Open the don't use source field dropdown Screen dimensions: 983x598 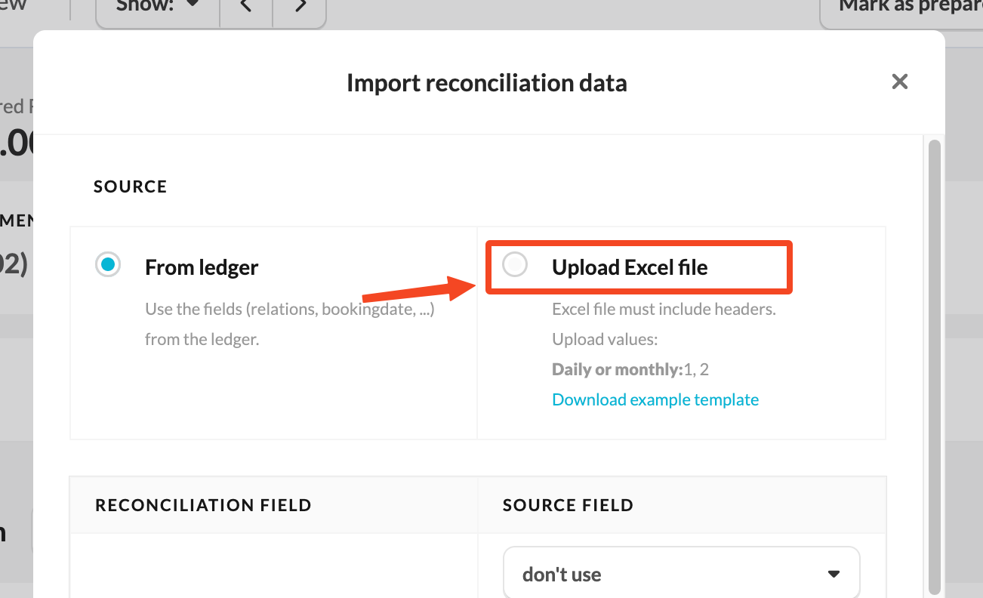tap(682, 574)
